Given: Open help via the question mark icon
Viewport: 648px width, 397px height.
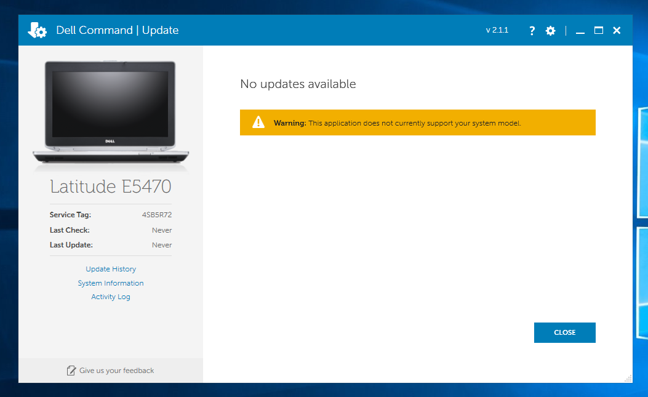Looking at the screenshot, I should pyautogui.click(x=532, y=31).
